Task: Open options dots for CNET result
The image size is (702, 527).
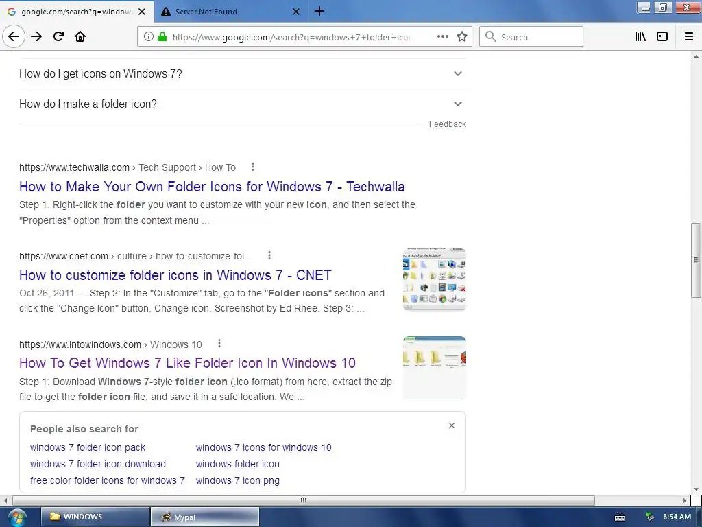Action: (x=269, y=255)
